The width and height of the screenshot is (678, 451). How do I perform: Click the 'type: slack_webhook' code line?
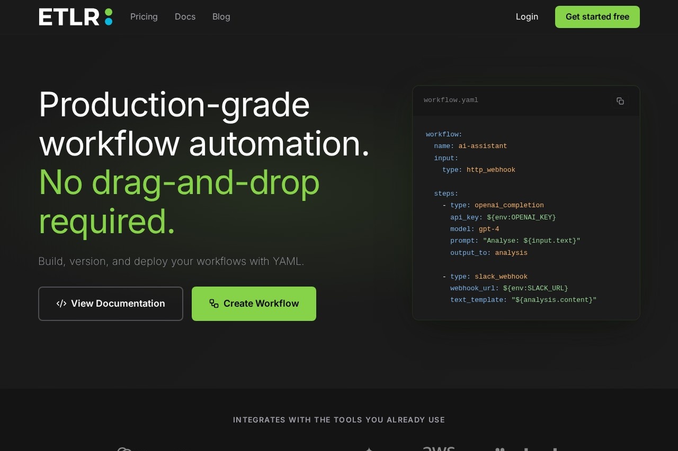click(x=488, y=277)
